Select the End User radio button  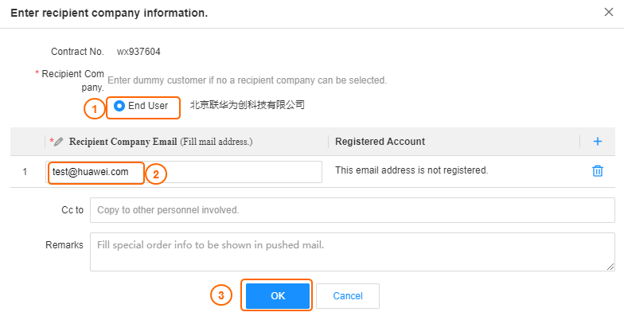(x=119, y=106)
